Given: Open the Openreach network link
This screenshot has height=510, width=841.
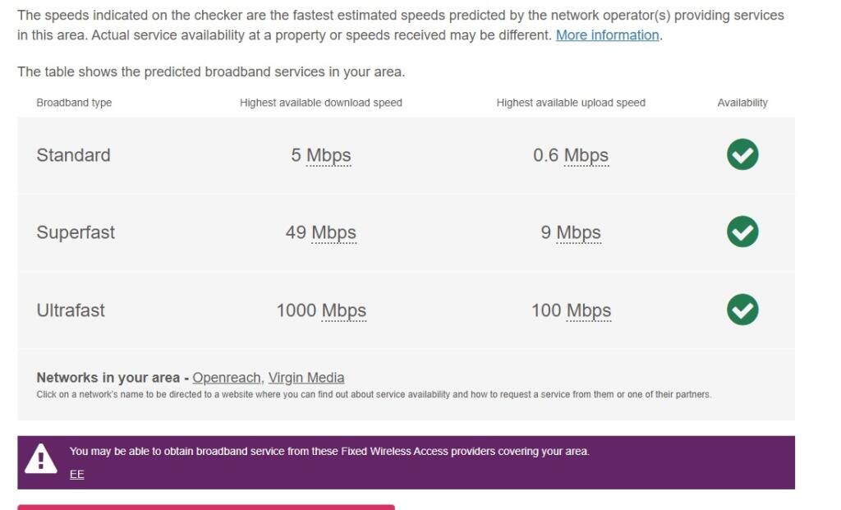Looking at the screenshot, I should 227,378.
